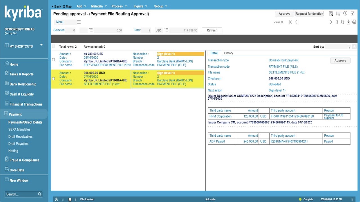The width and height of the screenshot is (360, 202).
Task: Expand the My Shortcuts dropdown arrow
Action: coord(42,45)
